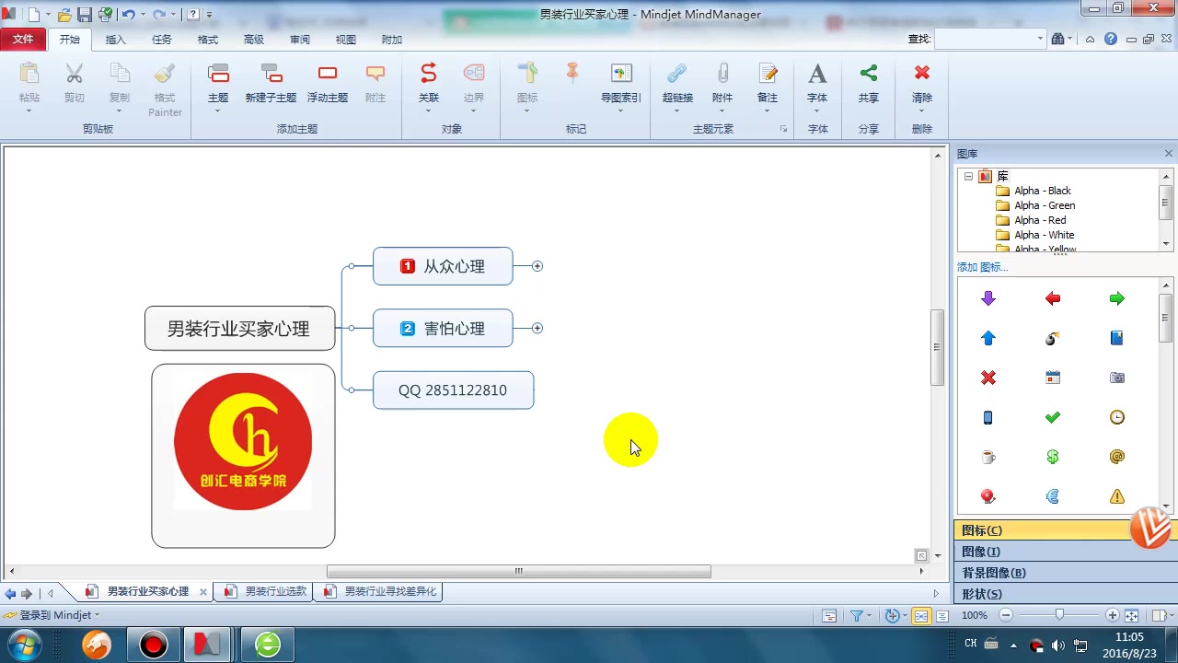Click the 主题 (Topic) ribbon icon

coord(218,74)
